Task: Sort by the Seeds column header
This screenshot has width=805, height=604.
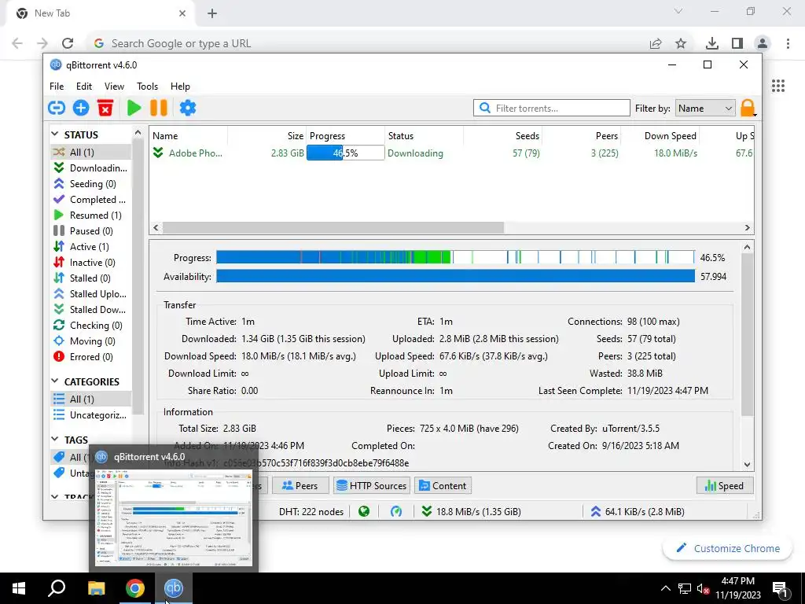Action: pos(502,136)
